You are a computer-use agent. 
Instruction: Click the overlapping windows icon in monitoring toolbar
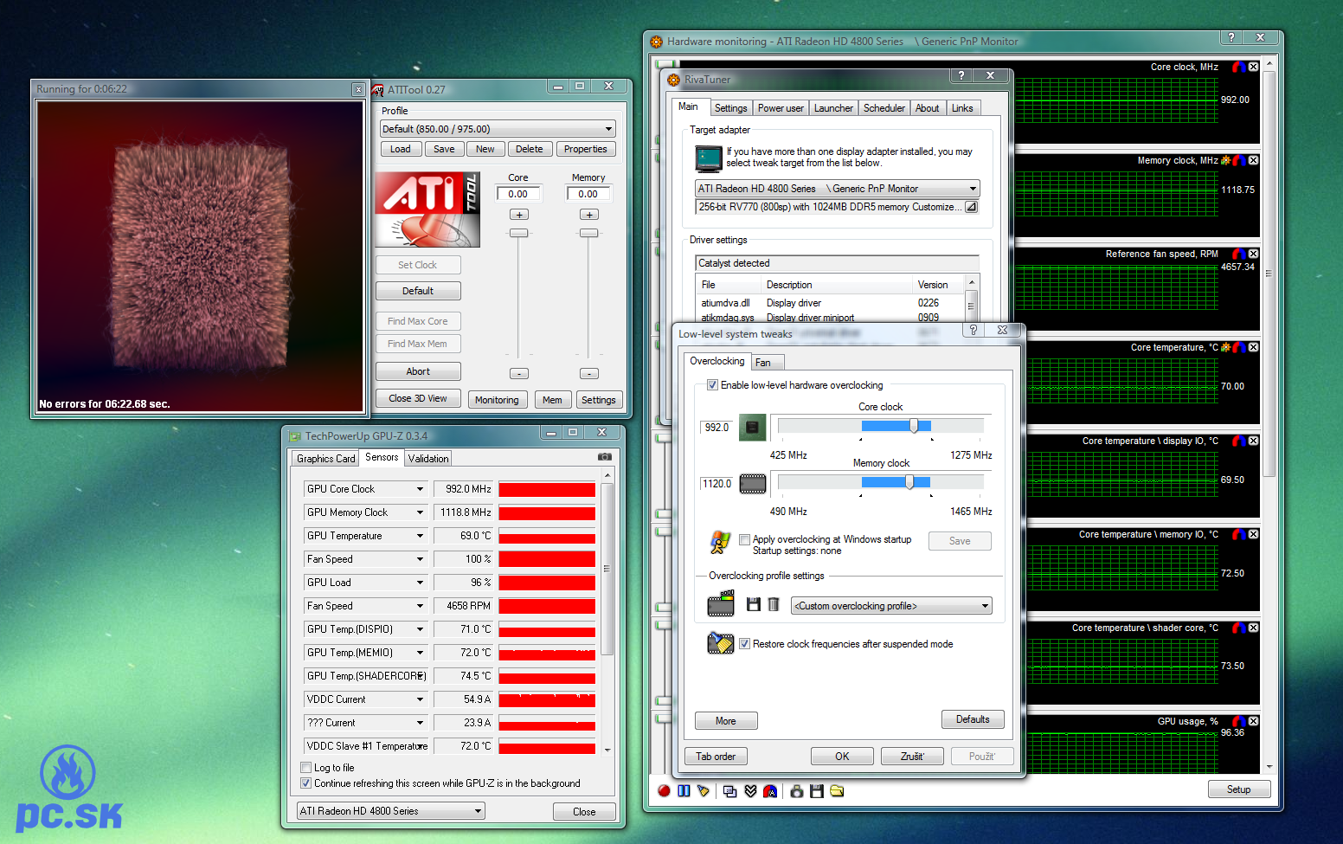coord(729,790)
